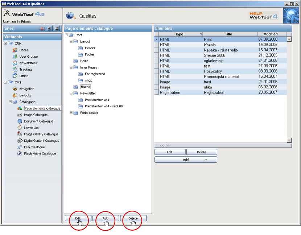
Task: Click Edit button below page catalogue tree
Action: coord(78,218)
